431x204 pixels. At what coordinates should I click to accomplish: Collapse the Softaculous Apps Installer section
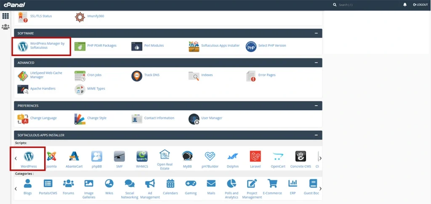coord(316,135)
